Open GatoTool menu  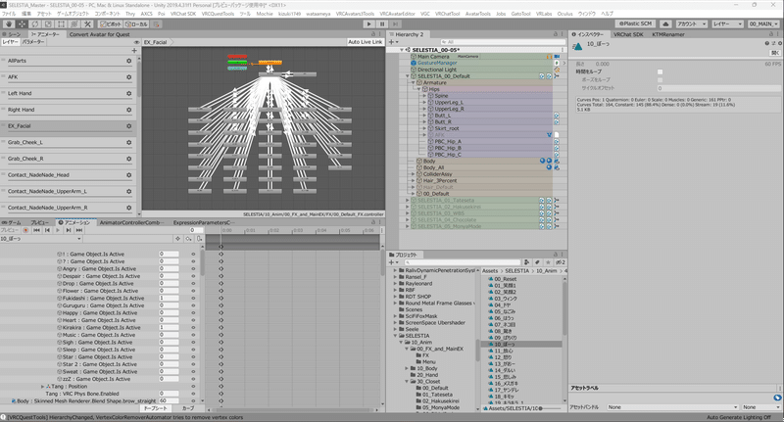pyautogui.click(x=520, y=14)
